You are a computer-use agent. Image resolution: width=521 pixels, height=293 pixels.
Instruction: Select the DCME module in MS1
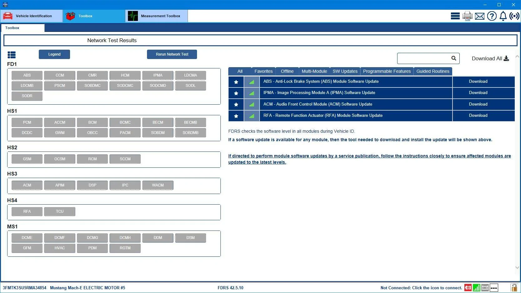(27, 238)
